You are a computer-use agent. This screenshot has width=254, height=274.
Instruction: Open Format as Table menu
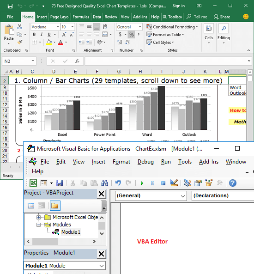165,35
